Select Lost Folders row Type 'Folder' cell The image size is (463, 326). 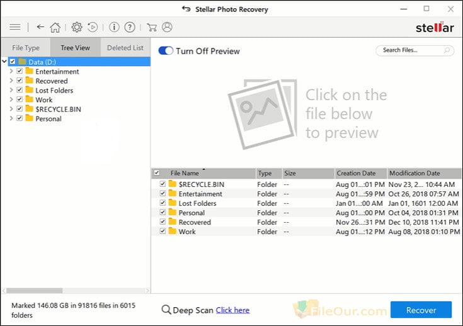(x=267, y=203)
